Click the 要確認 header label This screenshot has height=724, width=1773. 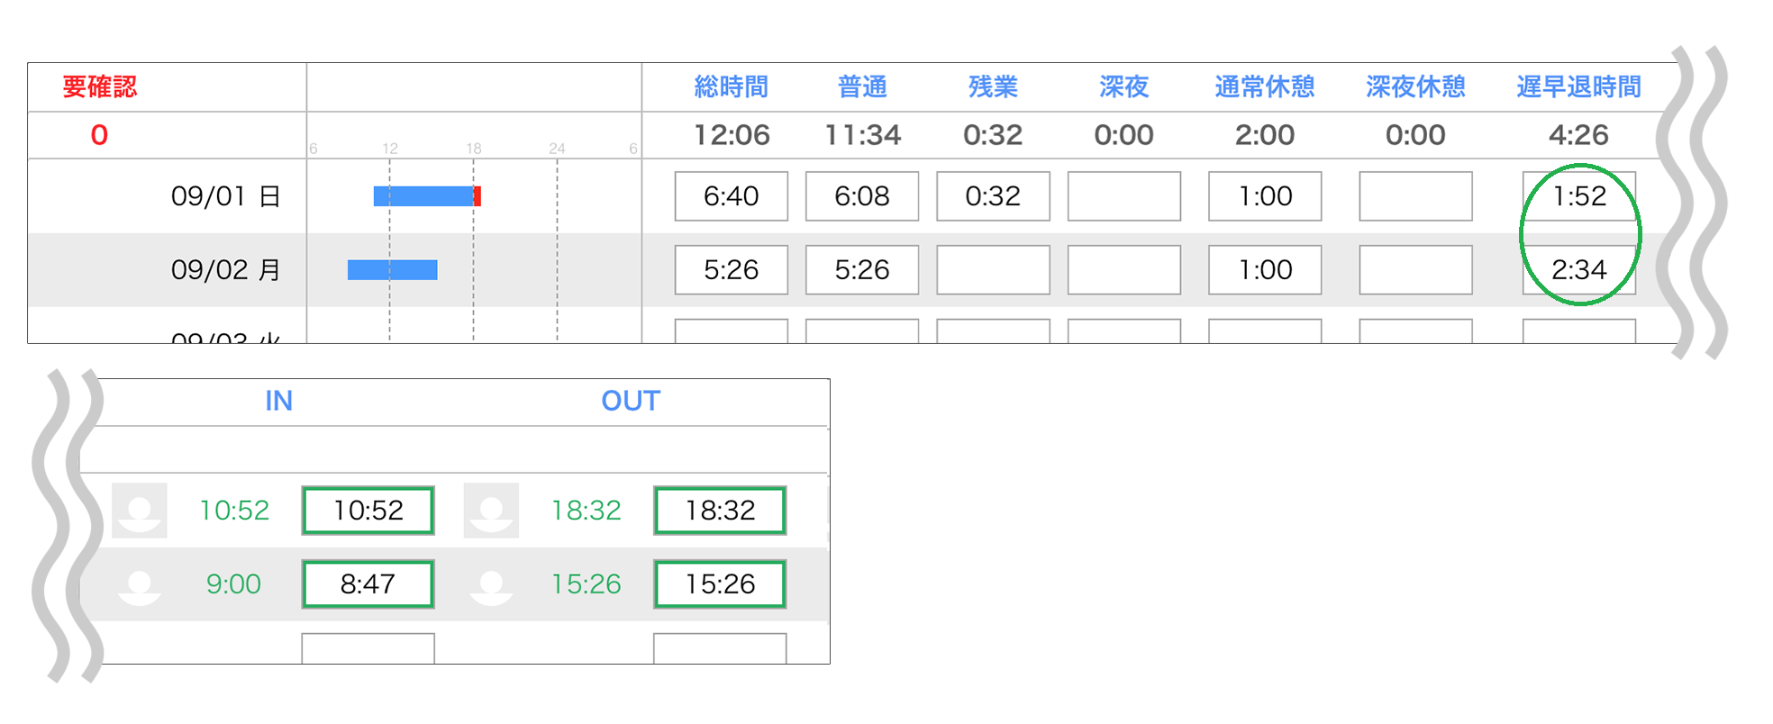pyautogui.click(x=100, y=87)
